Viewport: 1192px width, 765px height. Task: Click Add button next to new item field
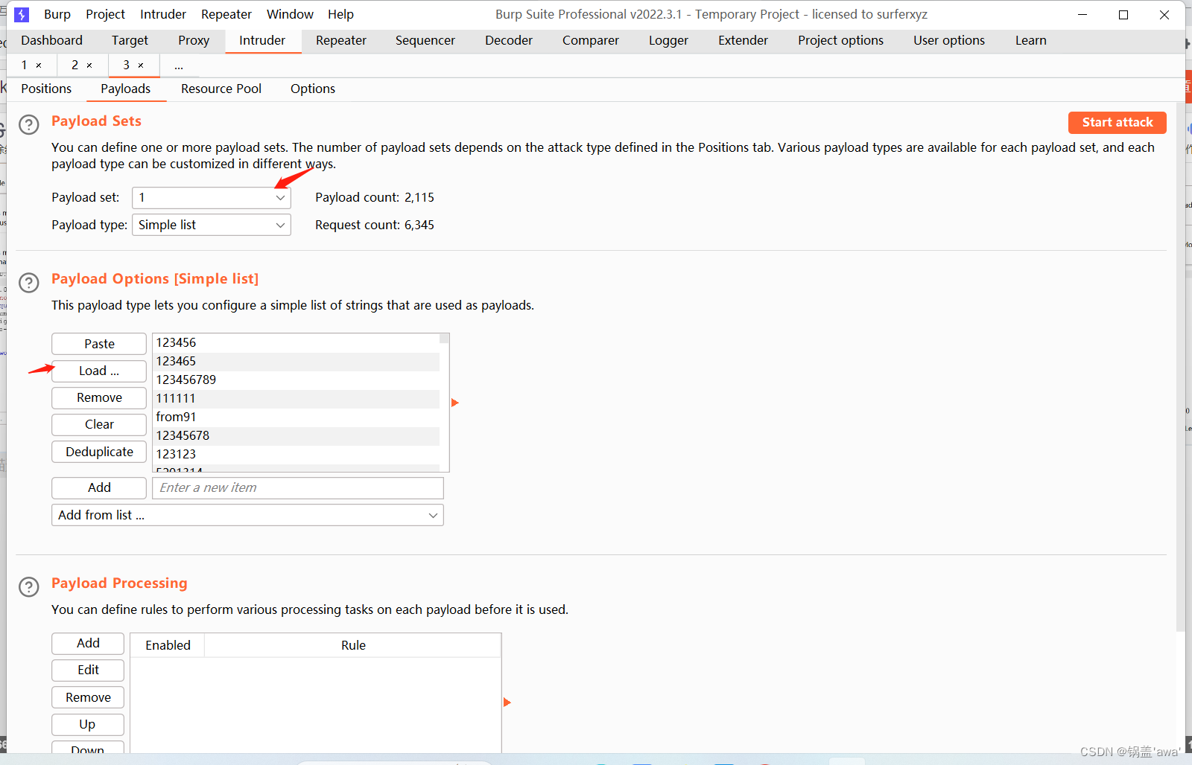99,487
